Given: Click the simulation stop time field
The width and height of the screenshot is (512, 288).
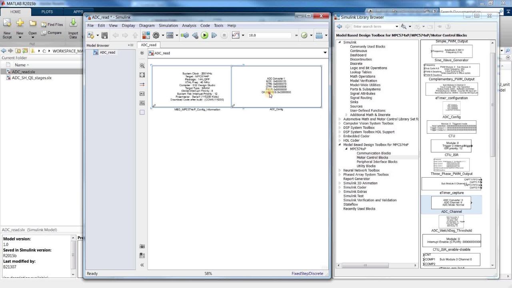Looking at the screenshot, I should pyautogui.click(x=268, y=35).
